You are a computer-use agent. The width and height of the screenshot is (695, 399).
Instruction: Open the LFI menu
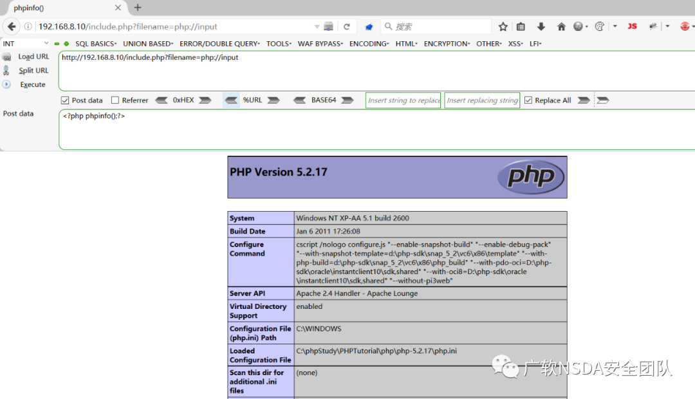[x=535, y=44]
